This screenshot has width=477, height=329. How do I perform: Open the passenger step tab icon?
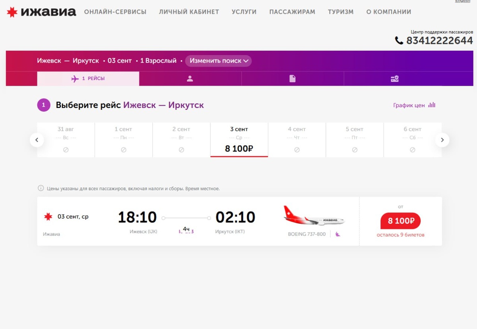(190, 79)
